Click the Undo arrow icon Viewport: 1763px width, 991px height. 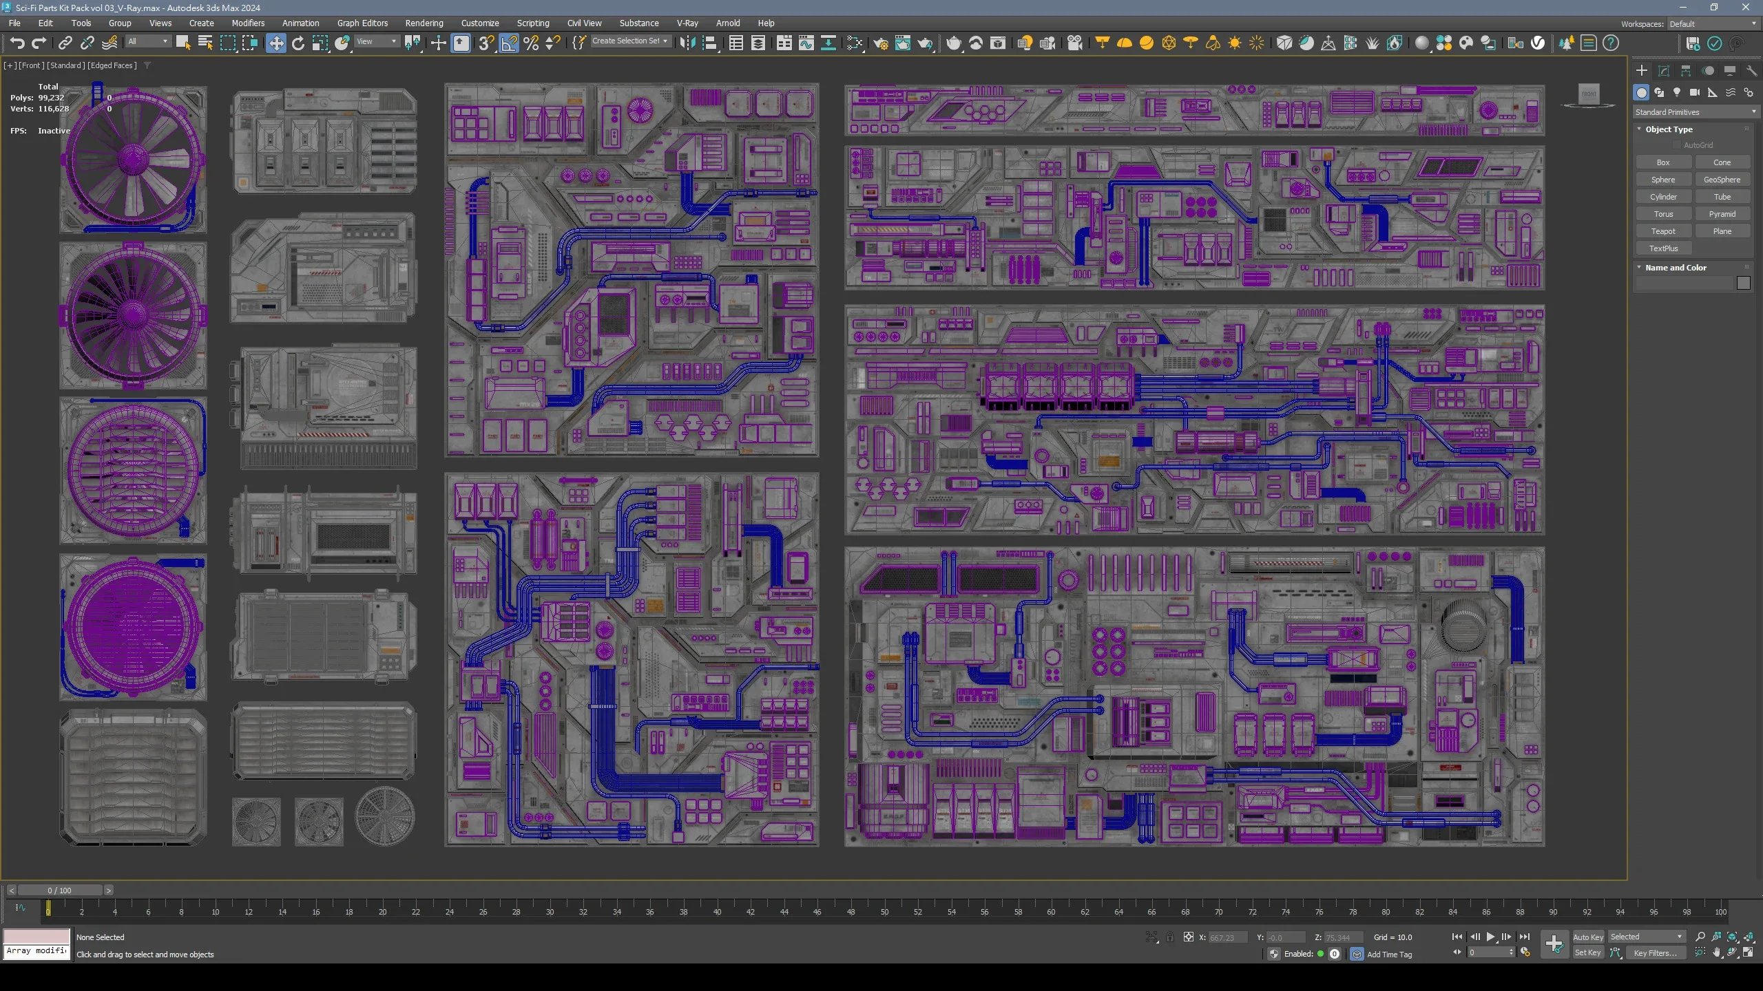click(x=17, y=43)
